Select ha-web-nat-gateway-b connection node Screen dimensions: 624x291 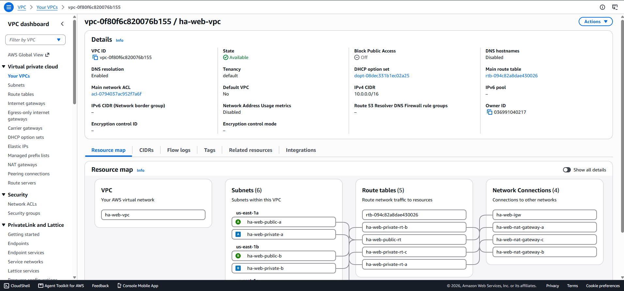coord(545,252)
